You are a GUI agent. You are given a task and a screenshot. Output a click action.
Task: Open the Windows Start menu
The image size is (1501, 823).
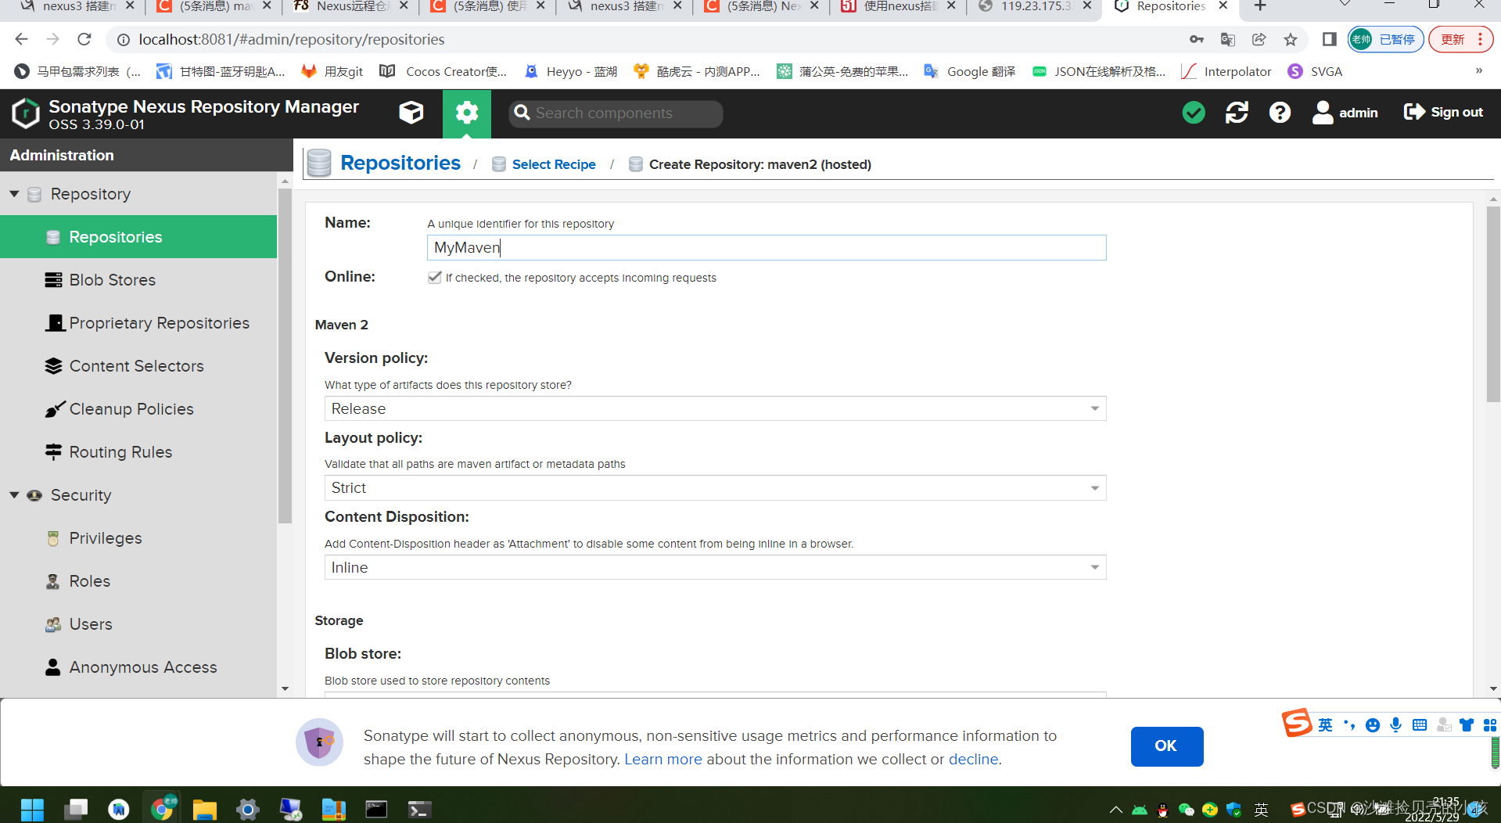pos(32,809)
